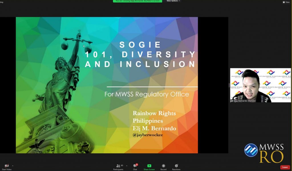The height and width of the screenshot is (171, 292).
Task: Start recording with the Record icon
Action: pyautogui.click(x=163, y=166)
